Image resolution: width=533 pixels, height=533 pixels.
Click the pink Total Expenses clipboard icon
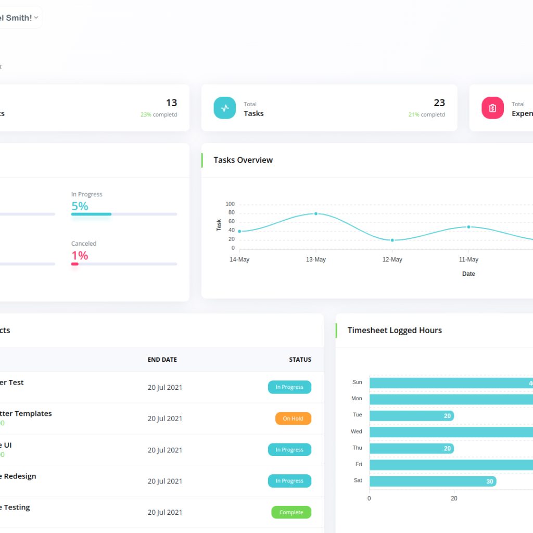tap(492, 108)
